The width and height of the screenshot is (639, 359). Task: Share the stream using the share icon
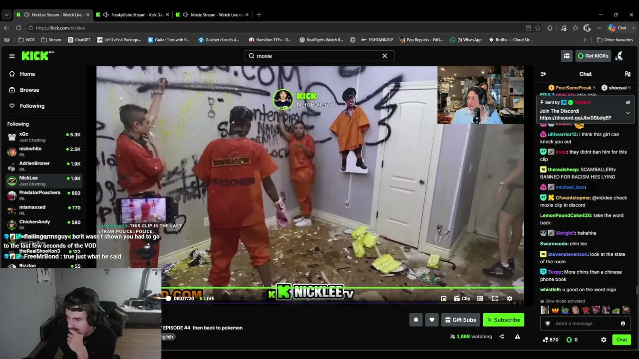pyautogui.click(x=502, y=337)
